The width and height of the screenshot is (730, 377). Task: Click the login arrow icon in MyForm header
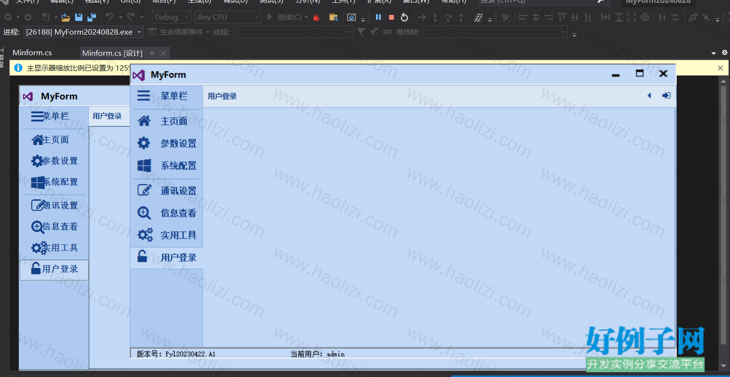(x=666, y=96)
